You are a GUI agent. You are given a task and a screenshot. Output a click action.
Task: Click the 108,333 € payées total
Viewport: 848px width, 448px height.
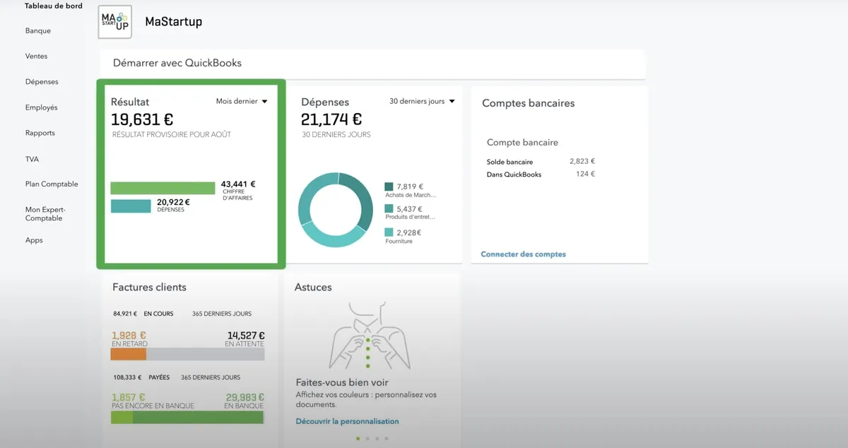pyautogui.click(x=126, y=377)
